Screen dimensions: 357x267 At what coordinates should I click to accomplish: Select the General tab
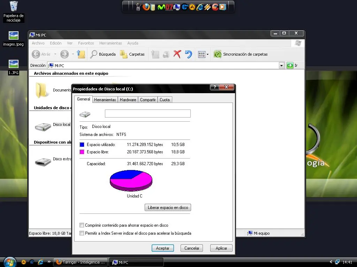click(x=83, y=99)
